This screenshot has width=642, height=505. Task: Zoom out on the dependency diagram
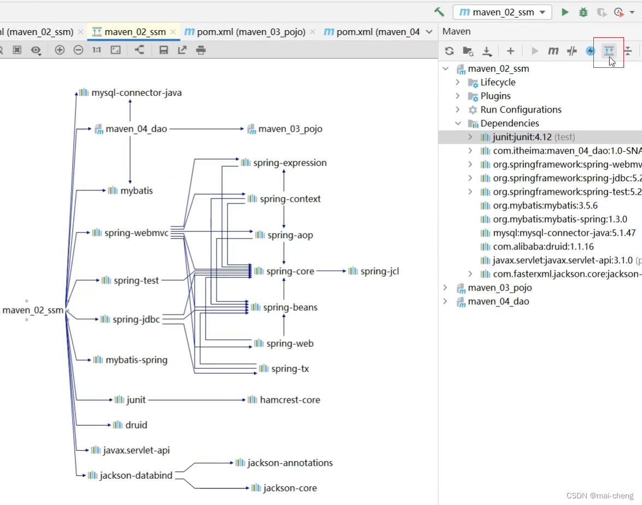point(78,50)
